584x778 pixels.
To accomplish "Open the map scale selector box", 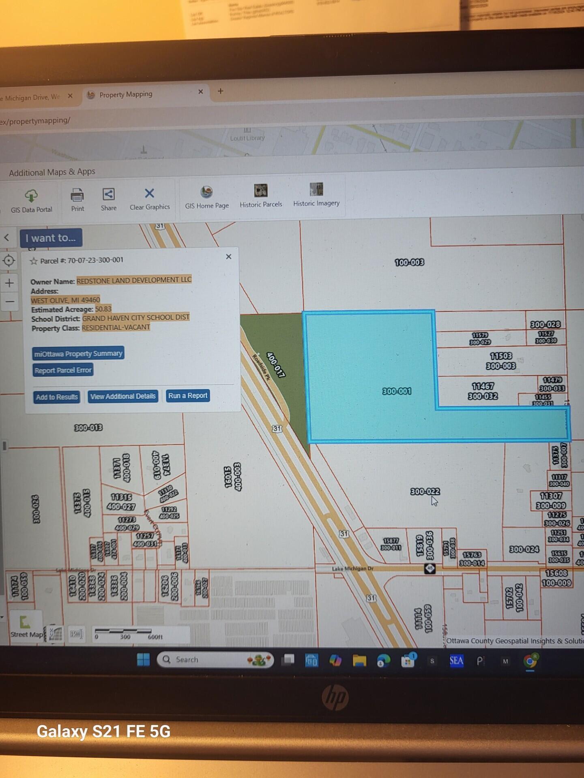I will point(76,634).
